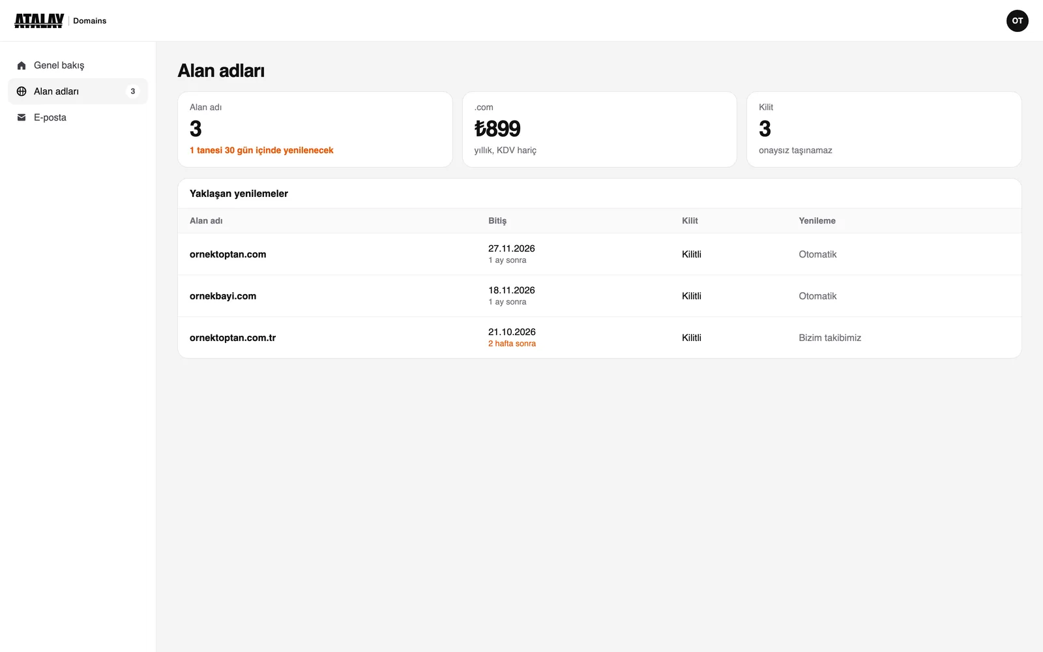Click the 'Bitiş' column header

tap(497, 221)
